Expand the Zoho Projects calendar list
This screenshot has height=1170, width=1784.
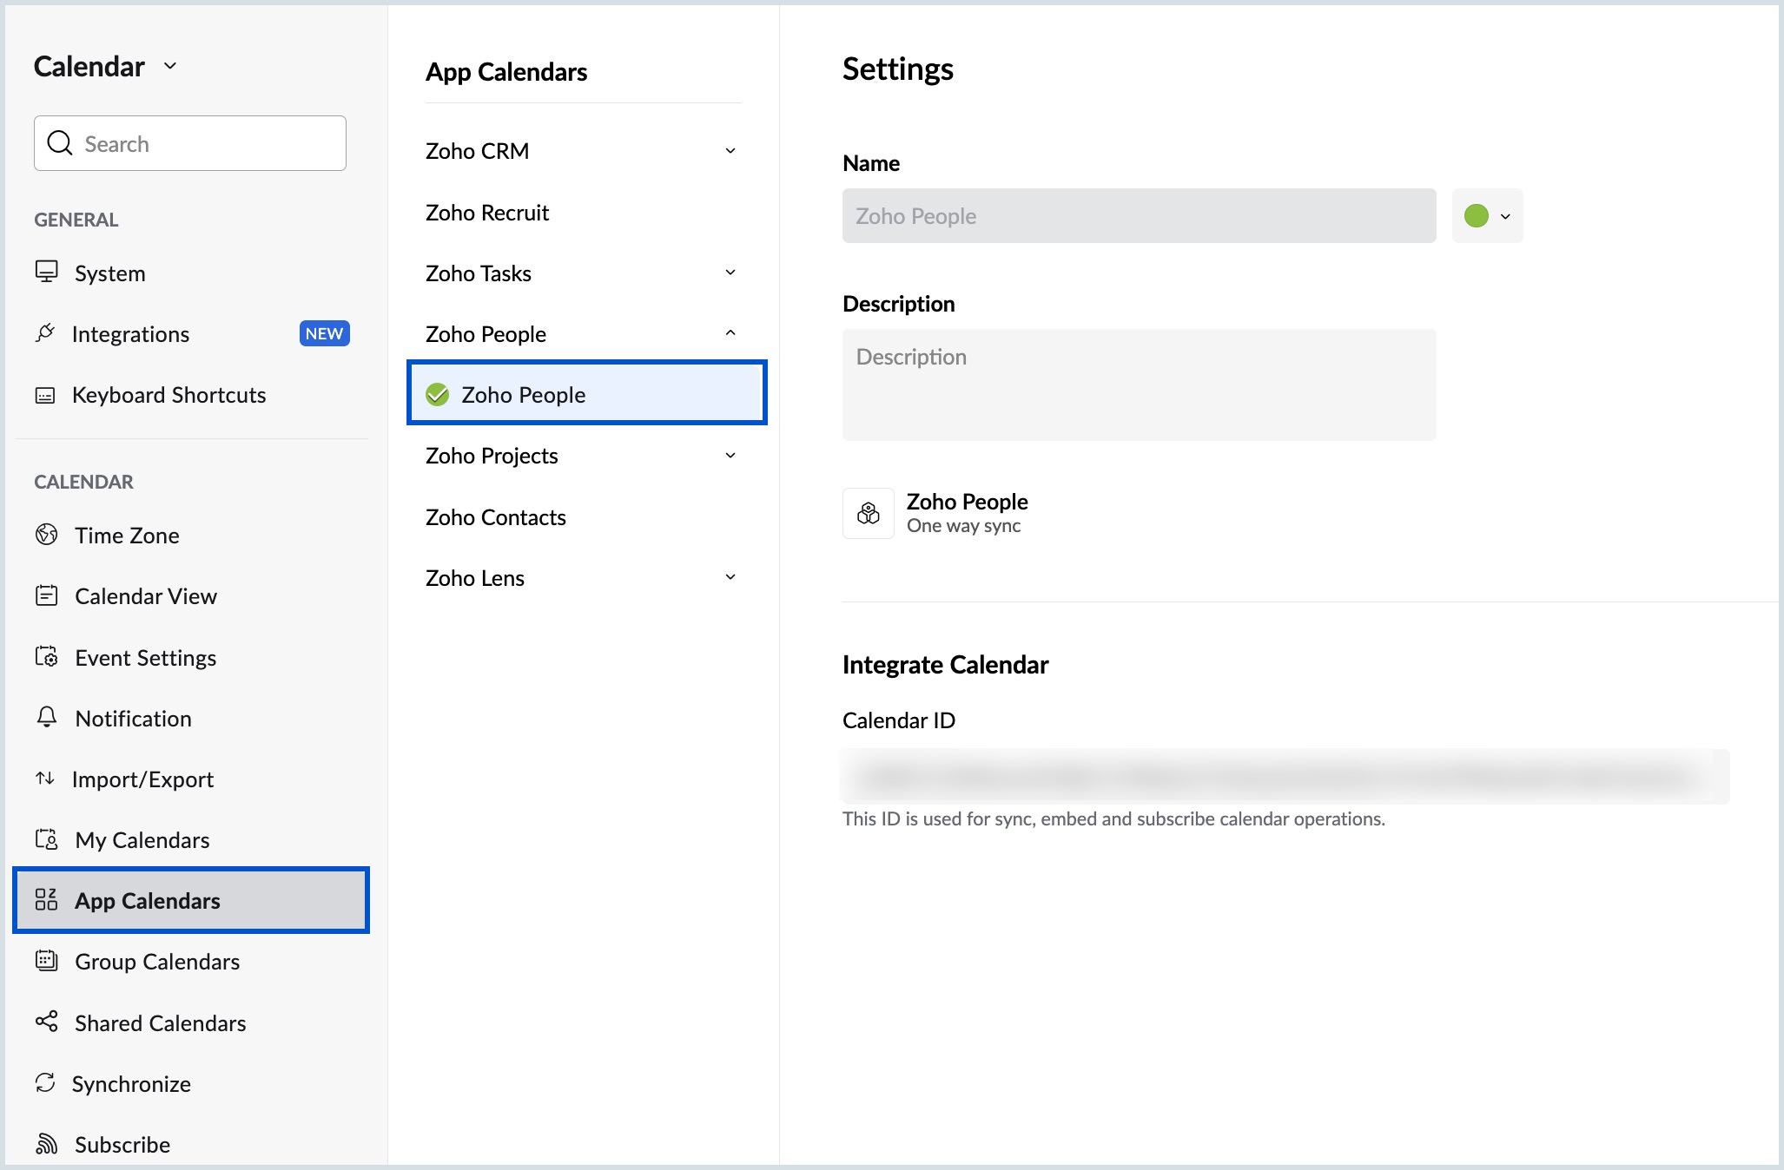point(730,456)
